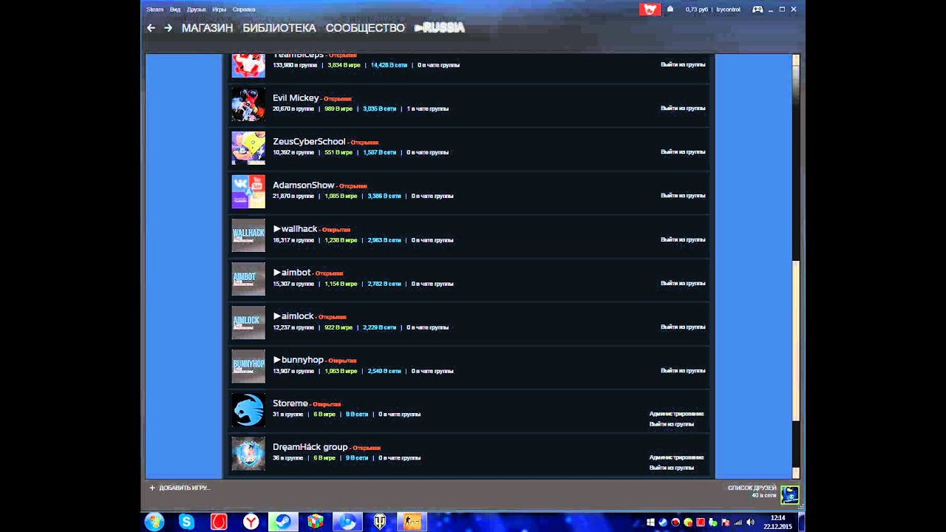The width and height of the screenshot is (946, 532).
Task: Open Opera from the taskbar
Action: [220, 522]
